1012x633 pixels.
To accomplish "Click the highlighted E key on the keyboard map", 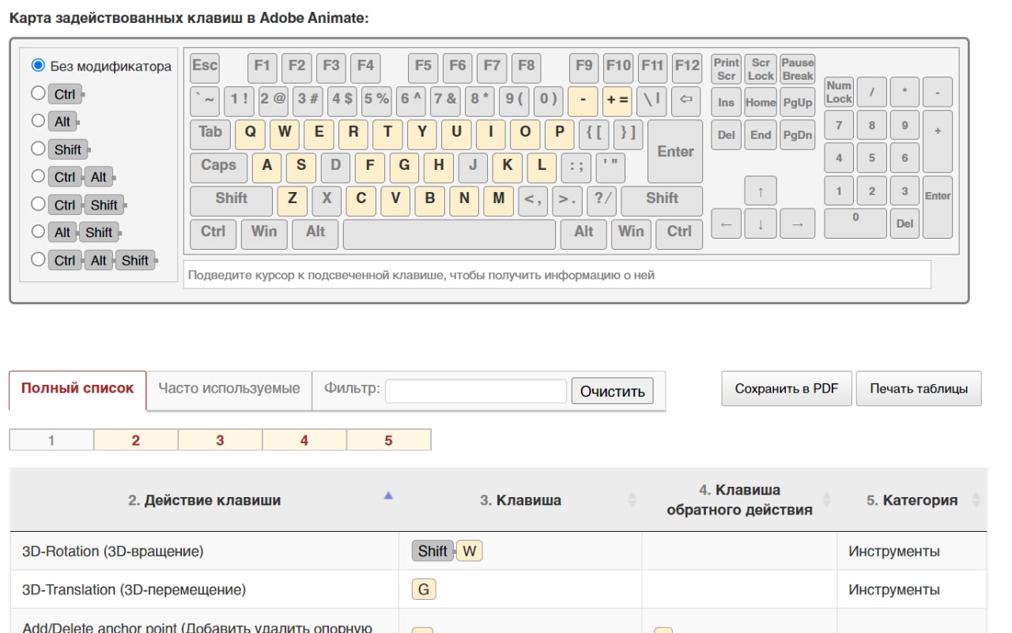I will [x=319, y=134].
